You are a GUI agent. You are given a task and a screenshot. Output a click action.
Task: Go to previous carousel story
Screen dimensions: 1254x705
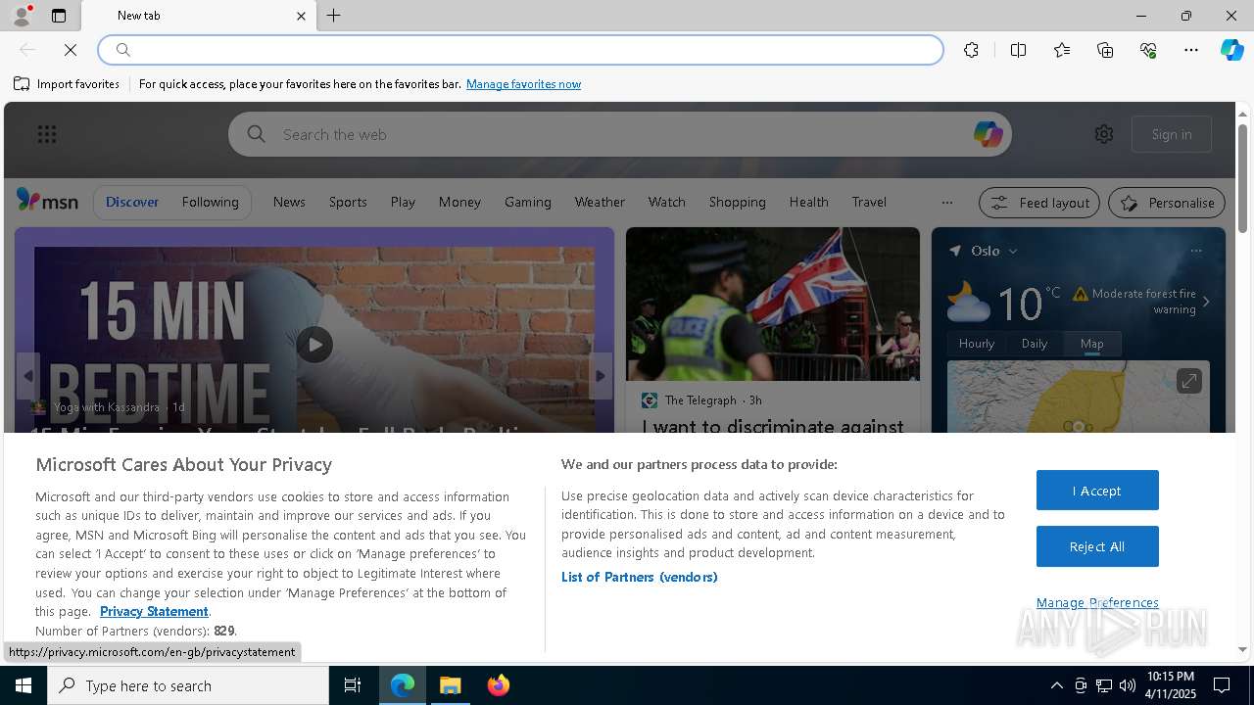tap(27, 376)
